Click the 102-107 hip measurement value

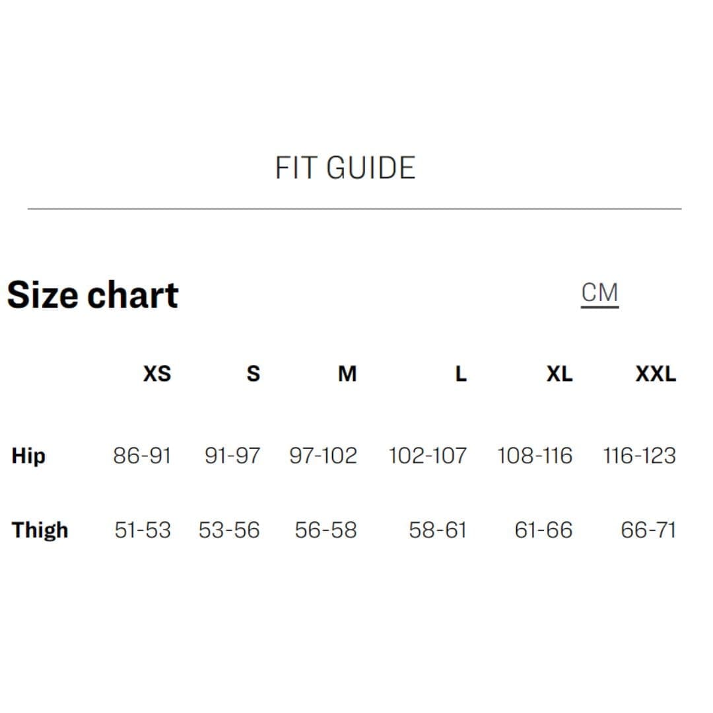[427, 456]
